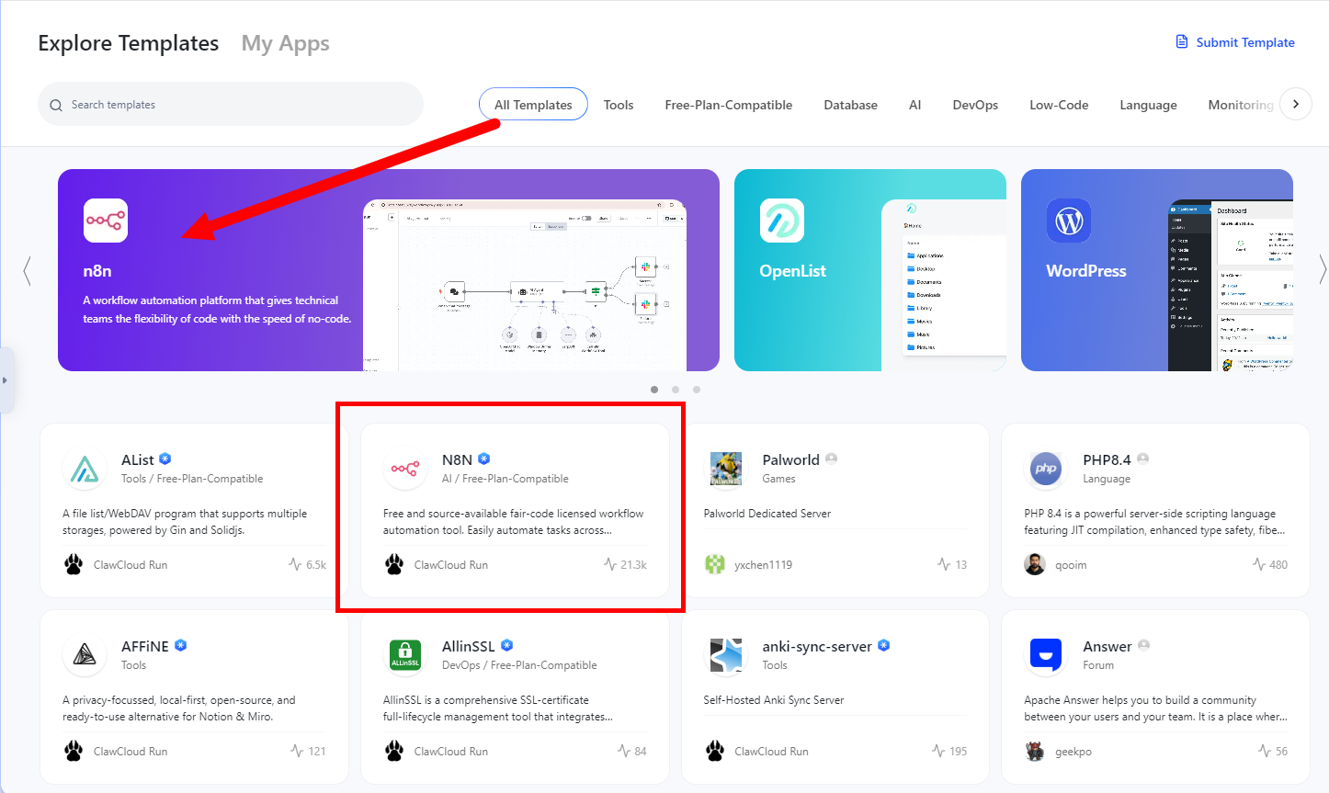1329x793 pixels.
Task: Open the anki-sync-server template title
Action: [817, 646]
